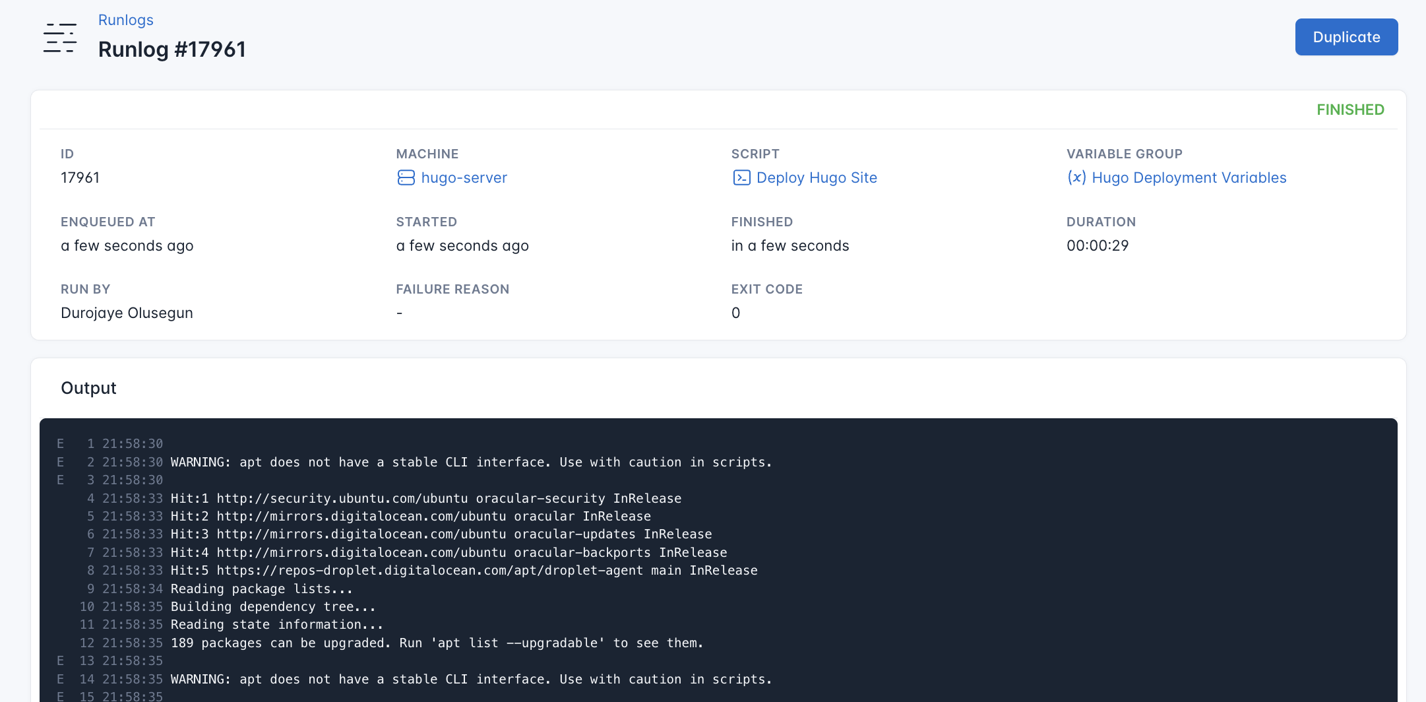Click the runlog list icon in the header
Viewport: 1426px width, 702px height.
click(59, 38)
